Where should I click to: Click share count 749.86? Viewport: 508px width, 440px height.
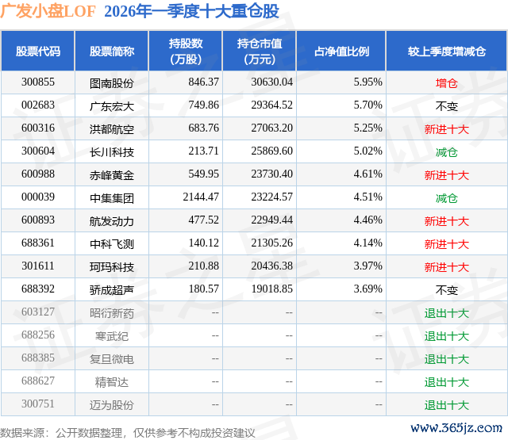click(204, 105)
